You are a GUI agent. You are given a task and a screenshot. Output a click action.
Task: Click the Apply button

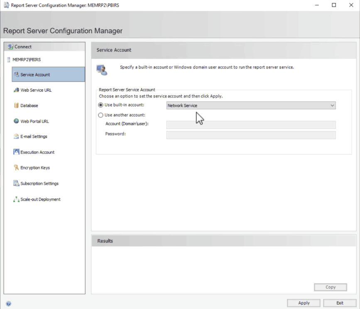pyautogui.click(x=304, y=303)
